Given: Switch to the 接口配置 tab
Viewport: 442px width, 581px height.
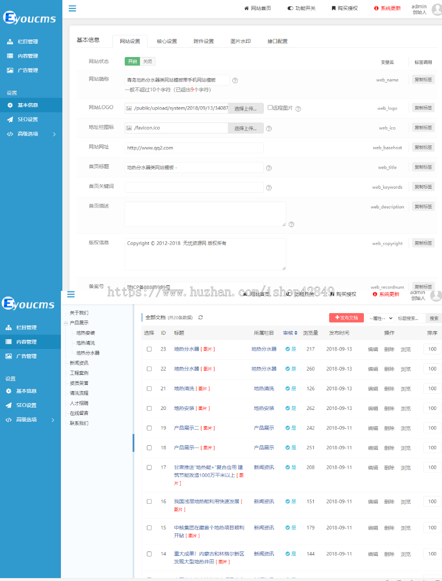Looking at the screenshot, I should pyautogui.click(x=277, y=41).
